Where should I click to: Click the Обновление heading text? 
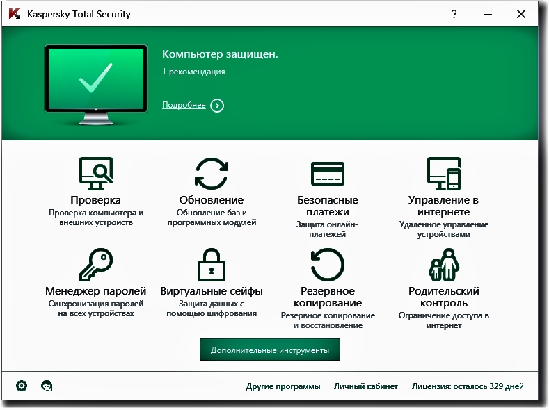point(212,200)
